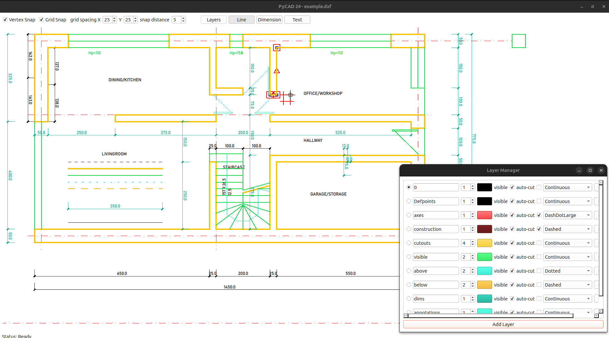Click line width field of axes layer
Viewport: 609px width, 338px height.
[x=465, y=215]
